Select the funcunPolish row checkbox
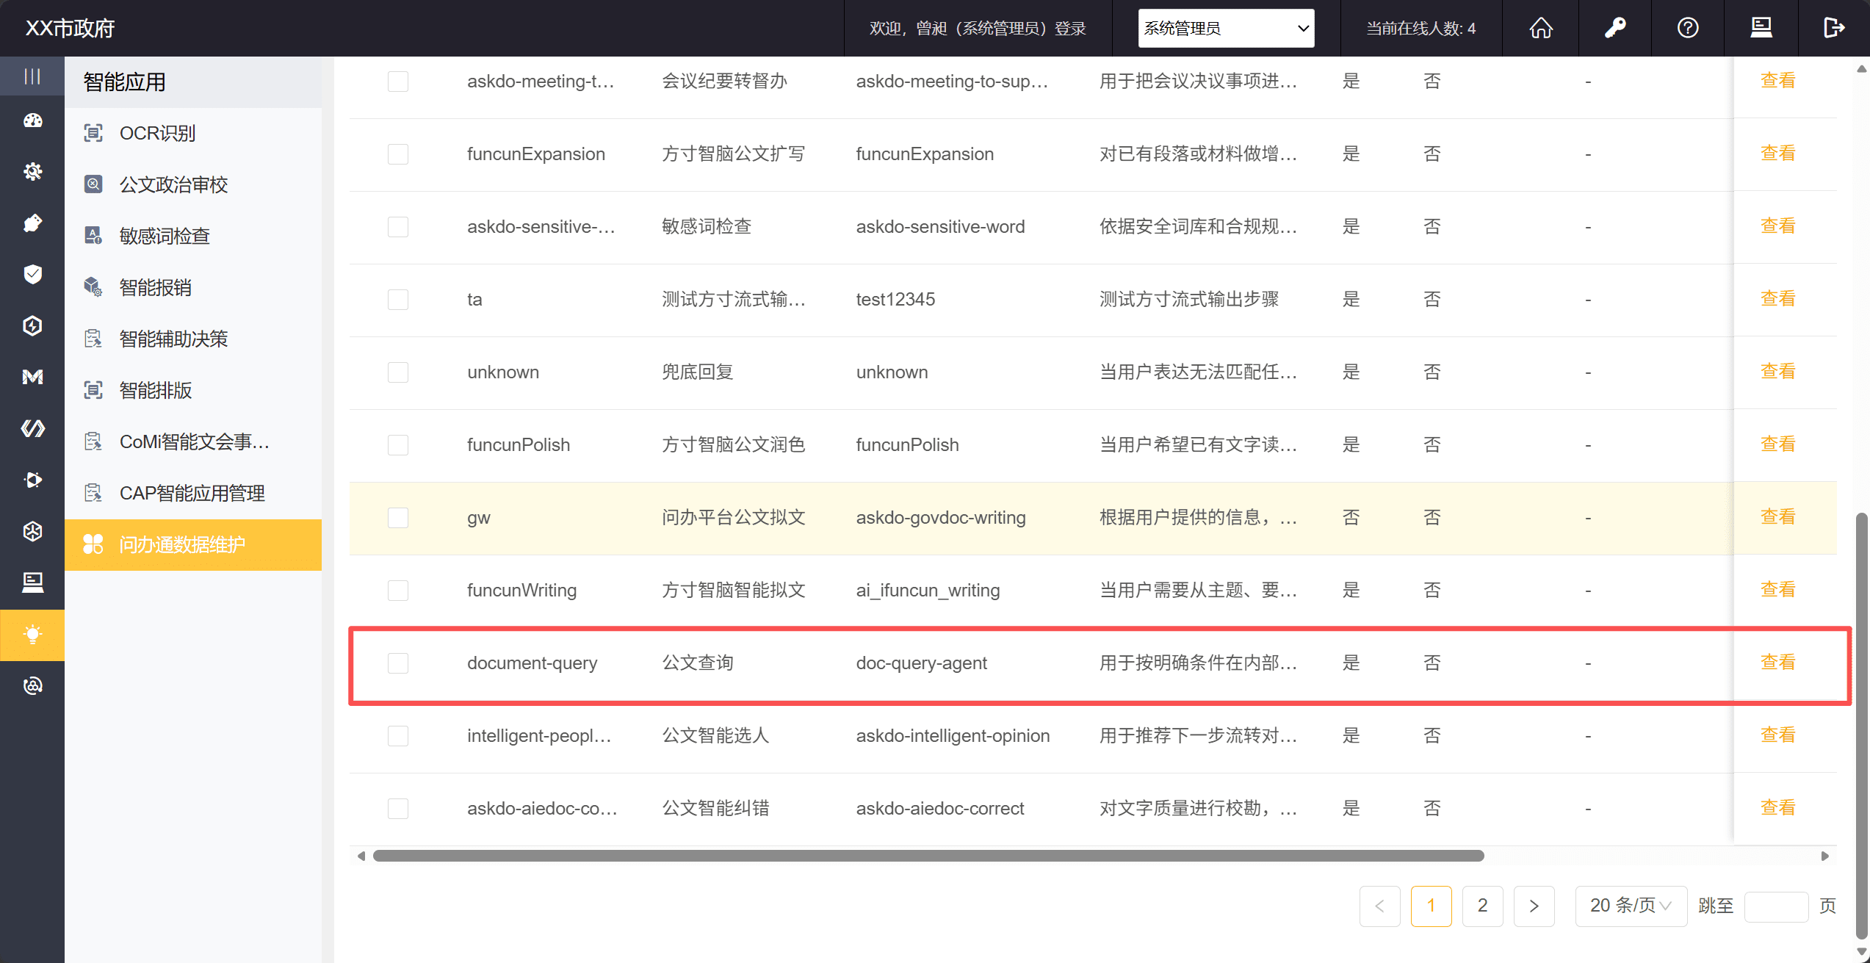Viewport: 1870px width, 963px height. point(398,445)
